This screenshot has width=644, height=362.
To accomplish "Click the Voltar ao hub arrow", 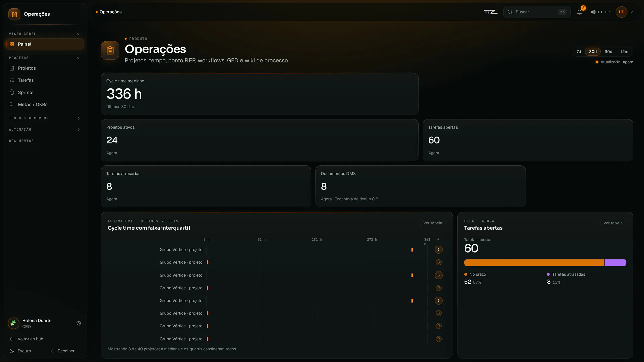I will 12,339.
